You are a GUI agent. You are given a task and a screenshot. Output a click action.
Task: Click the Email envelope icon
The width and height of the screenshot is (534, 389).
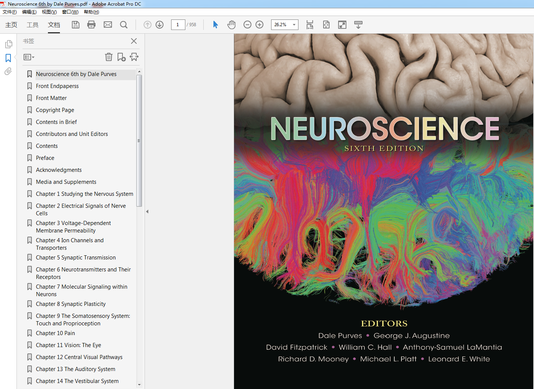pos(108,25)
